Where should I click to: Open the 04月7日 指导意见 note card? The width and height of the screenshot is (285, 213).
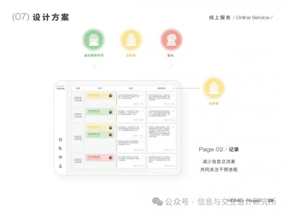pos(161,138)
